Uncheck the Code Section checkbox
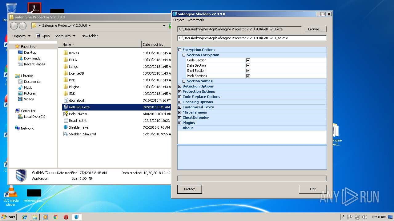The height and width of the screenshot is (221, 394). pos(248,60)
